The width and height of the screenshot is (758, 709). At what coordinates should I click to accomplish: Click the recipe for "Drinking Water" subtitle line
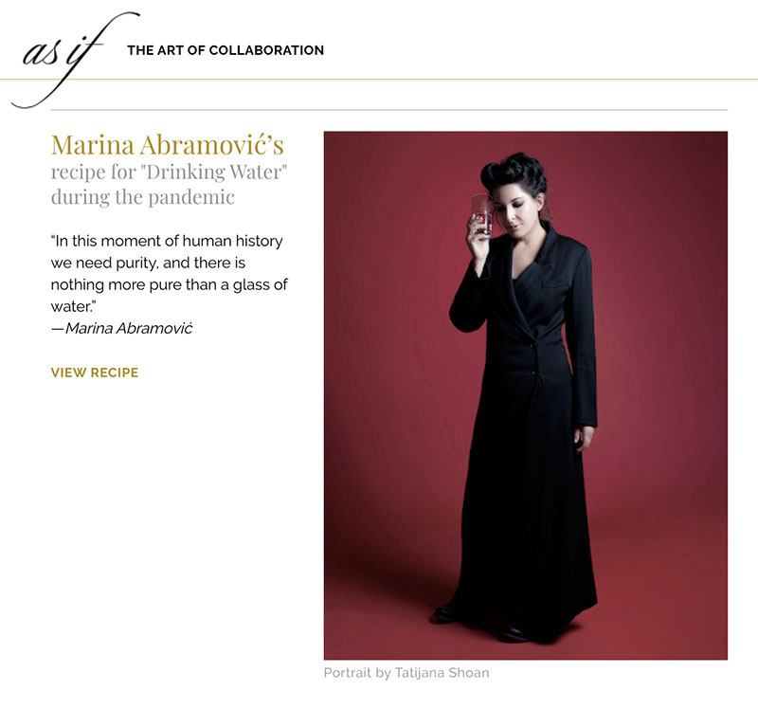tap(170, 173)
